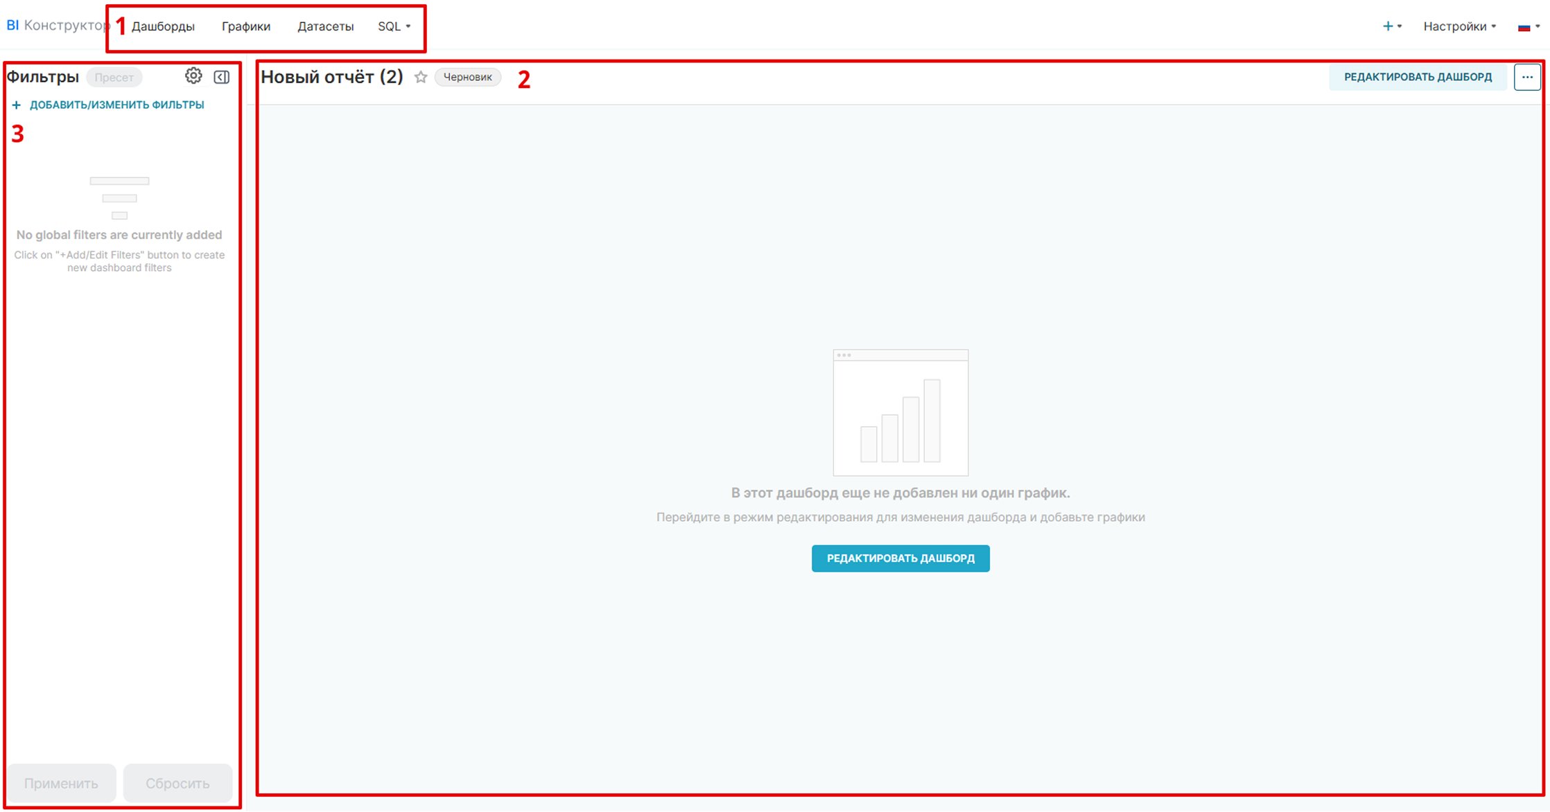Click the Черновик status badge

(x=467, y=77)
